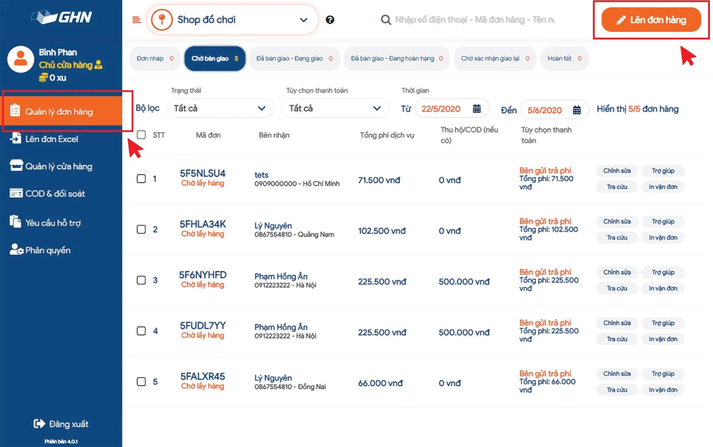Click the question mark help icon
The width and height of the screenshot is (713, 447).
pos(330,20)
